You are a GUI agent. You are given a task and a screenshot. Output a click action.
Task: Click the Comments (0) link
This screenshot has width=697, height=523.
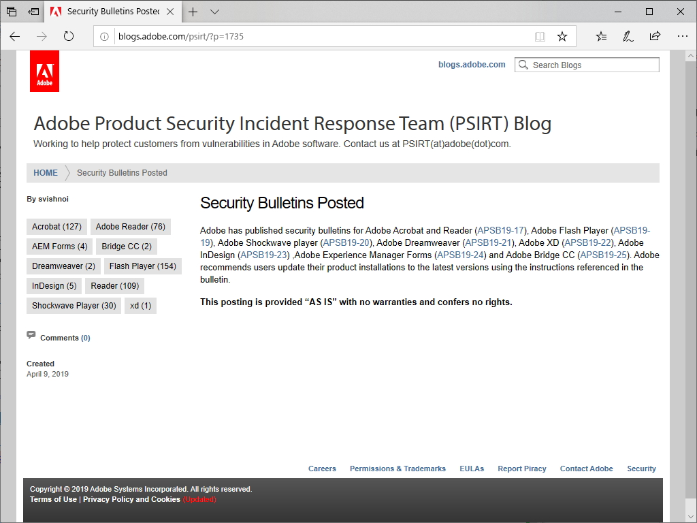tap(65, 338)
